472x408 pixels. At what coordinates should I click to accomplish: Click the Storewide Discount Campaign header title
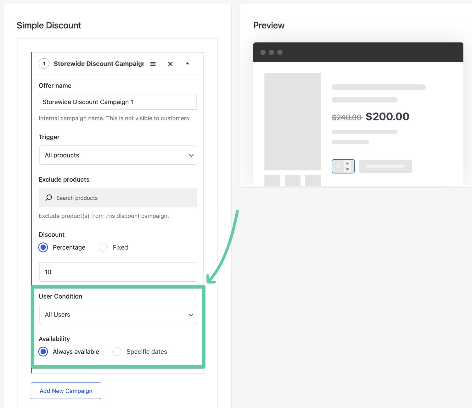pyautogui.click(x=99, y=63)
